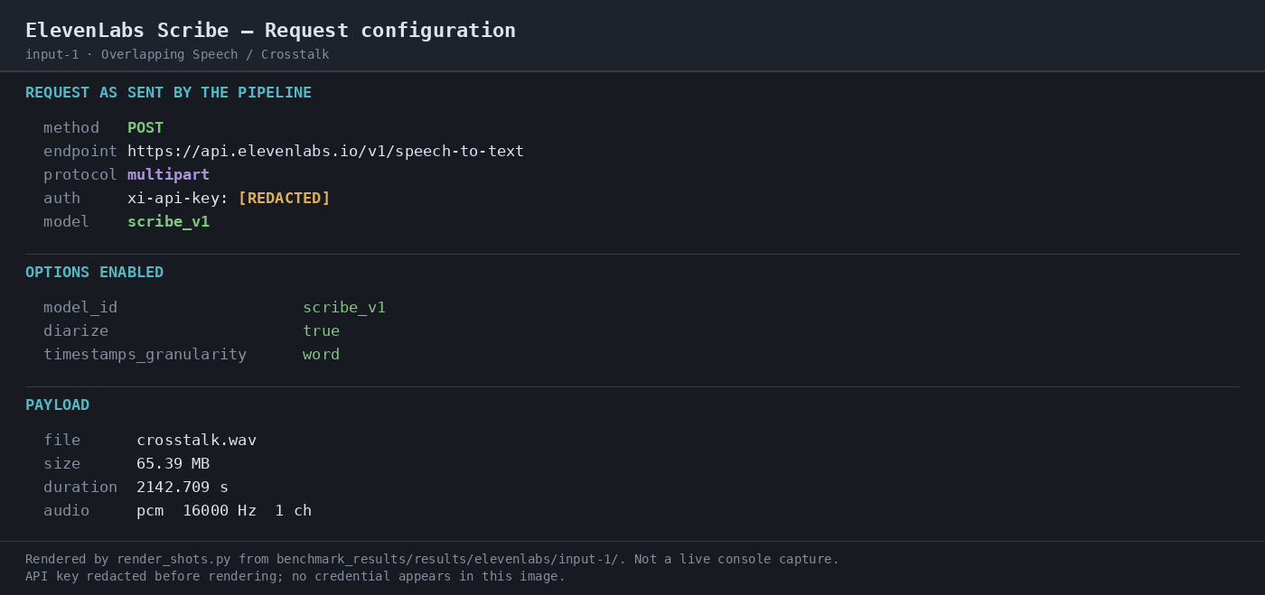The image size is (1265, 595).
Task: Click the diarize true value
Action: pyautogui.click(x=321, y=330)
